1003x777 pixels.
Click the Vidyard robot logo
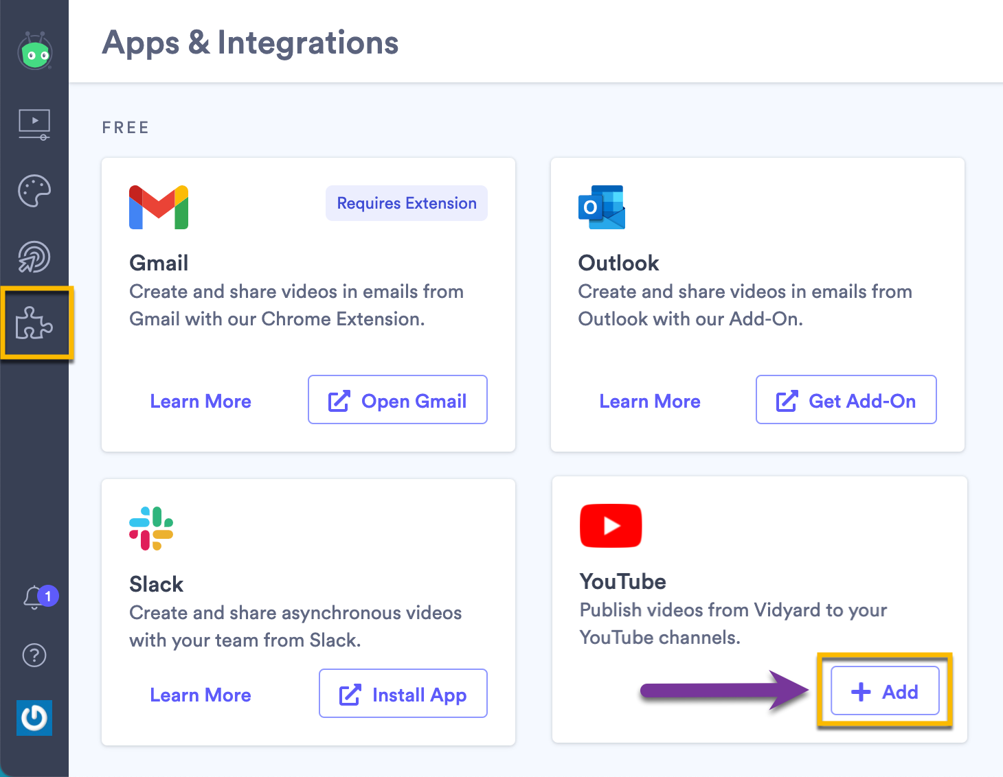click(x=35, y=51)
